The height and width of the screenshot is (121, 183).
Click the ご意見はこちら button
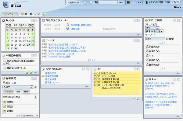(74, 2)
